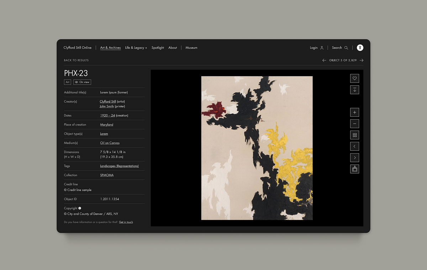Select the Art category badge

coord(67,82)
